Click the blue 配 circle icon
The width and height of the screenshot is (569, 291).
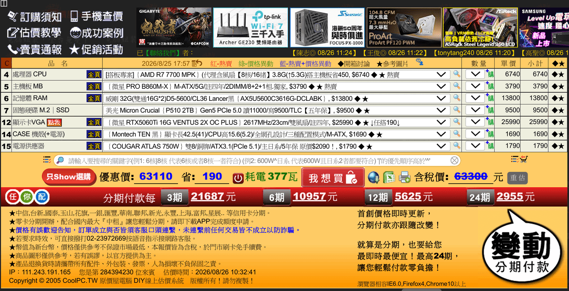pos(42,196)
